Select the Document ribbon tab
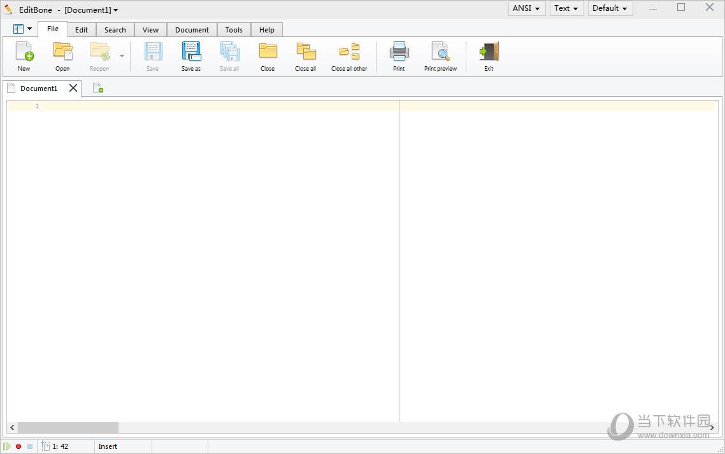Image resolution: width=725 pixels, height=454 pixels. pos(192,29)
